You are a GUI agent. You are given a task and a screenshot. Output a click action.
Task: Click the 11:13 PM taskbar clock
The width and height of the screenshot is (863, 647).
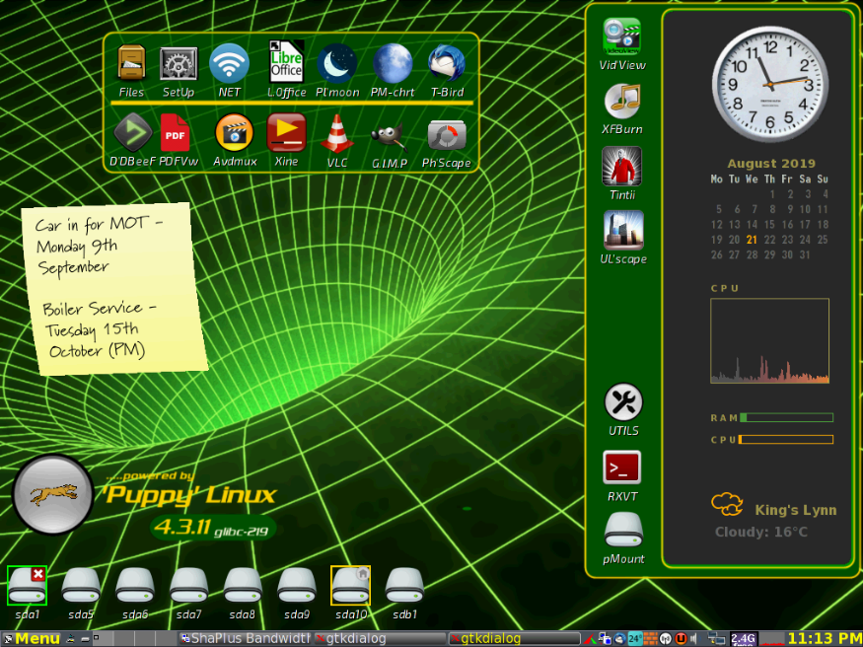(825, 639)
